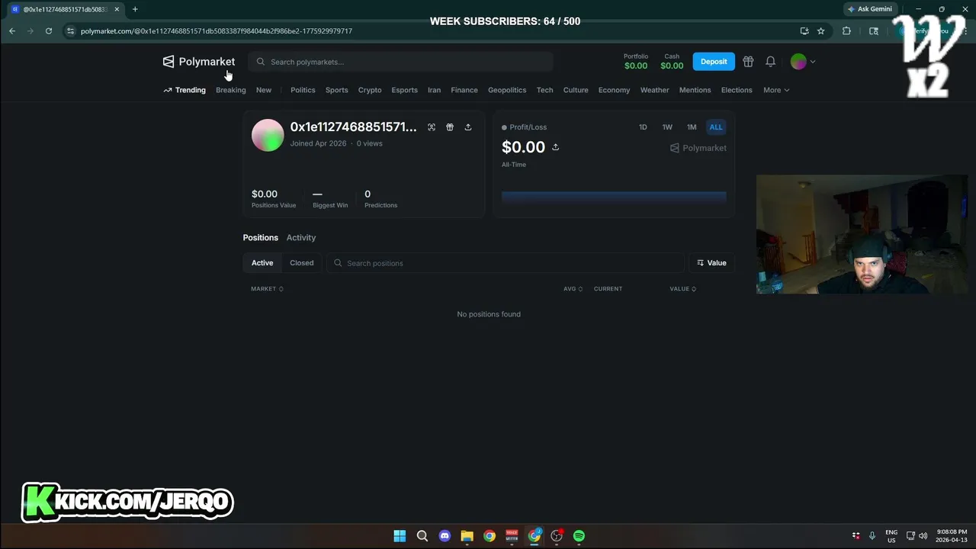Sort positions by the AVG column
This screenshot has height=549, width=976.
pyautogui.click(x=573, y=289)
